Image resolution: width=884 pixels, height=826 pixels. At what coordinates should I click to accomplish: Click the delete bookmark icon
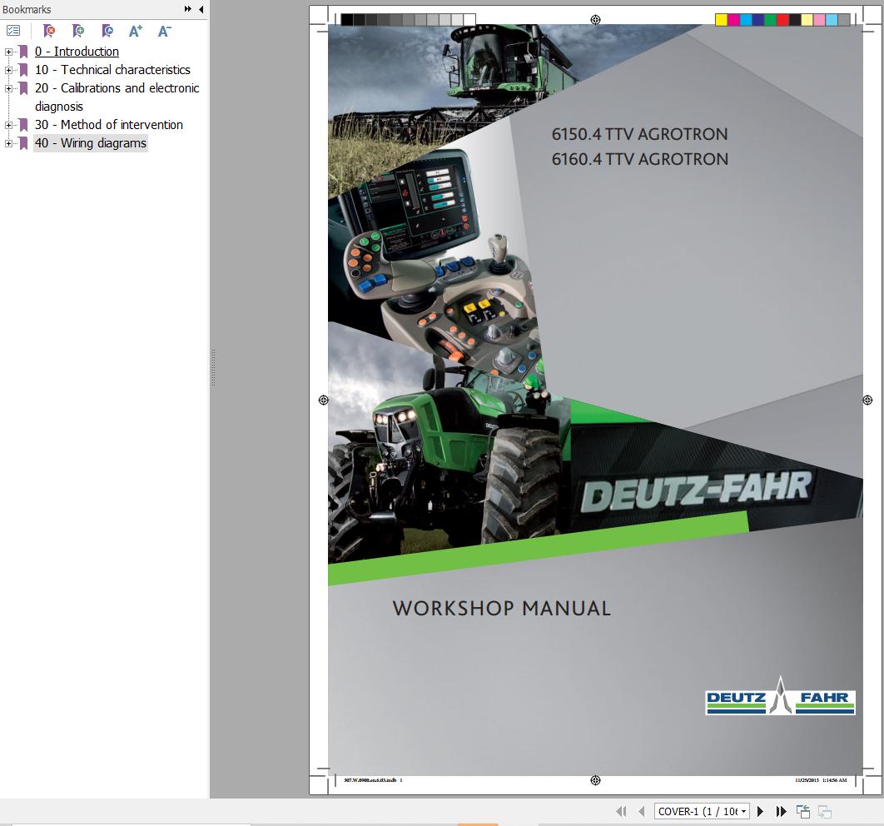(49, 31)
